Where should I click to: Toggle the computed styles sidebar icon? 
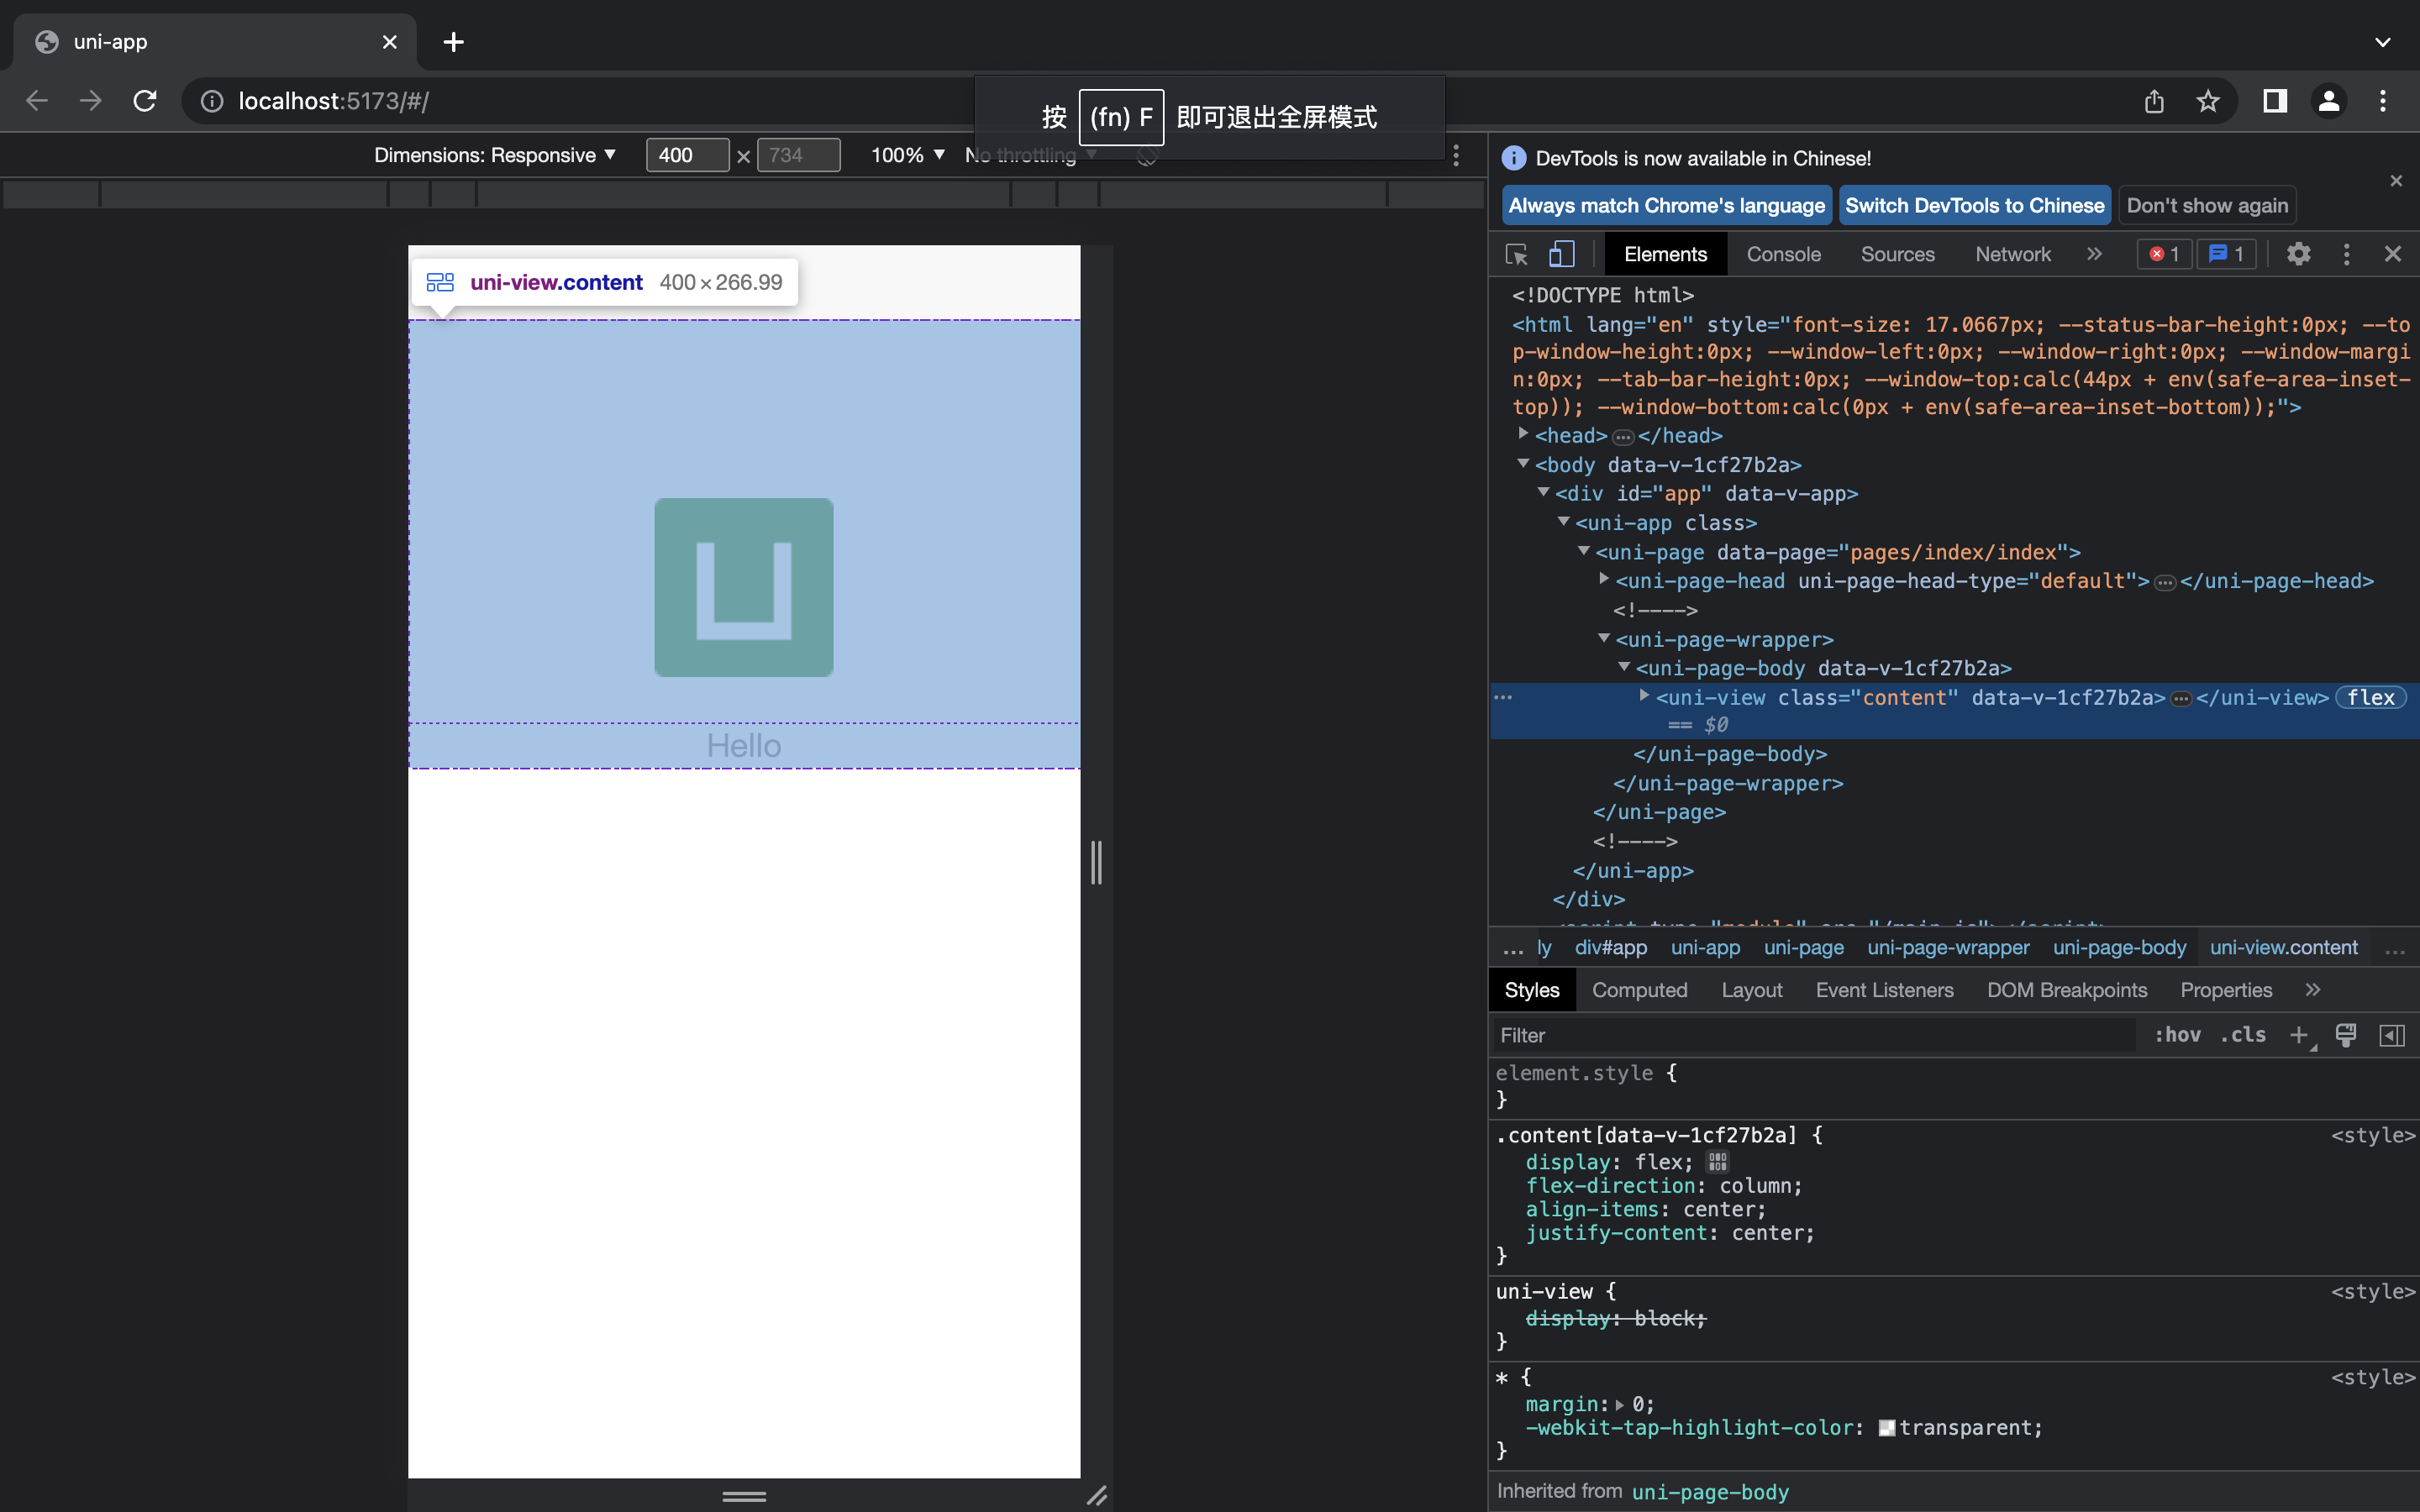(x=2392, y=1035)
